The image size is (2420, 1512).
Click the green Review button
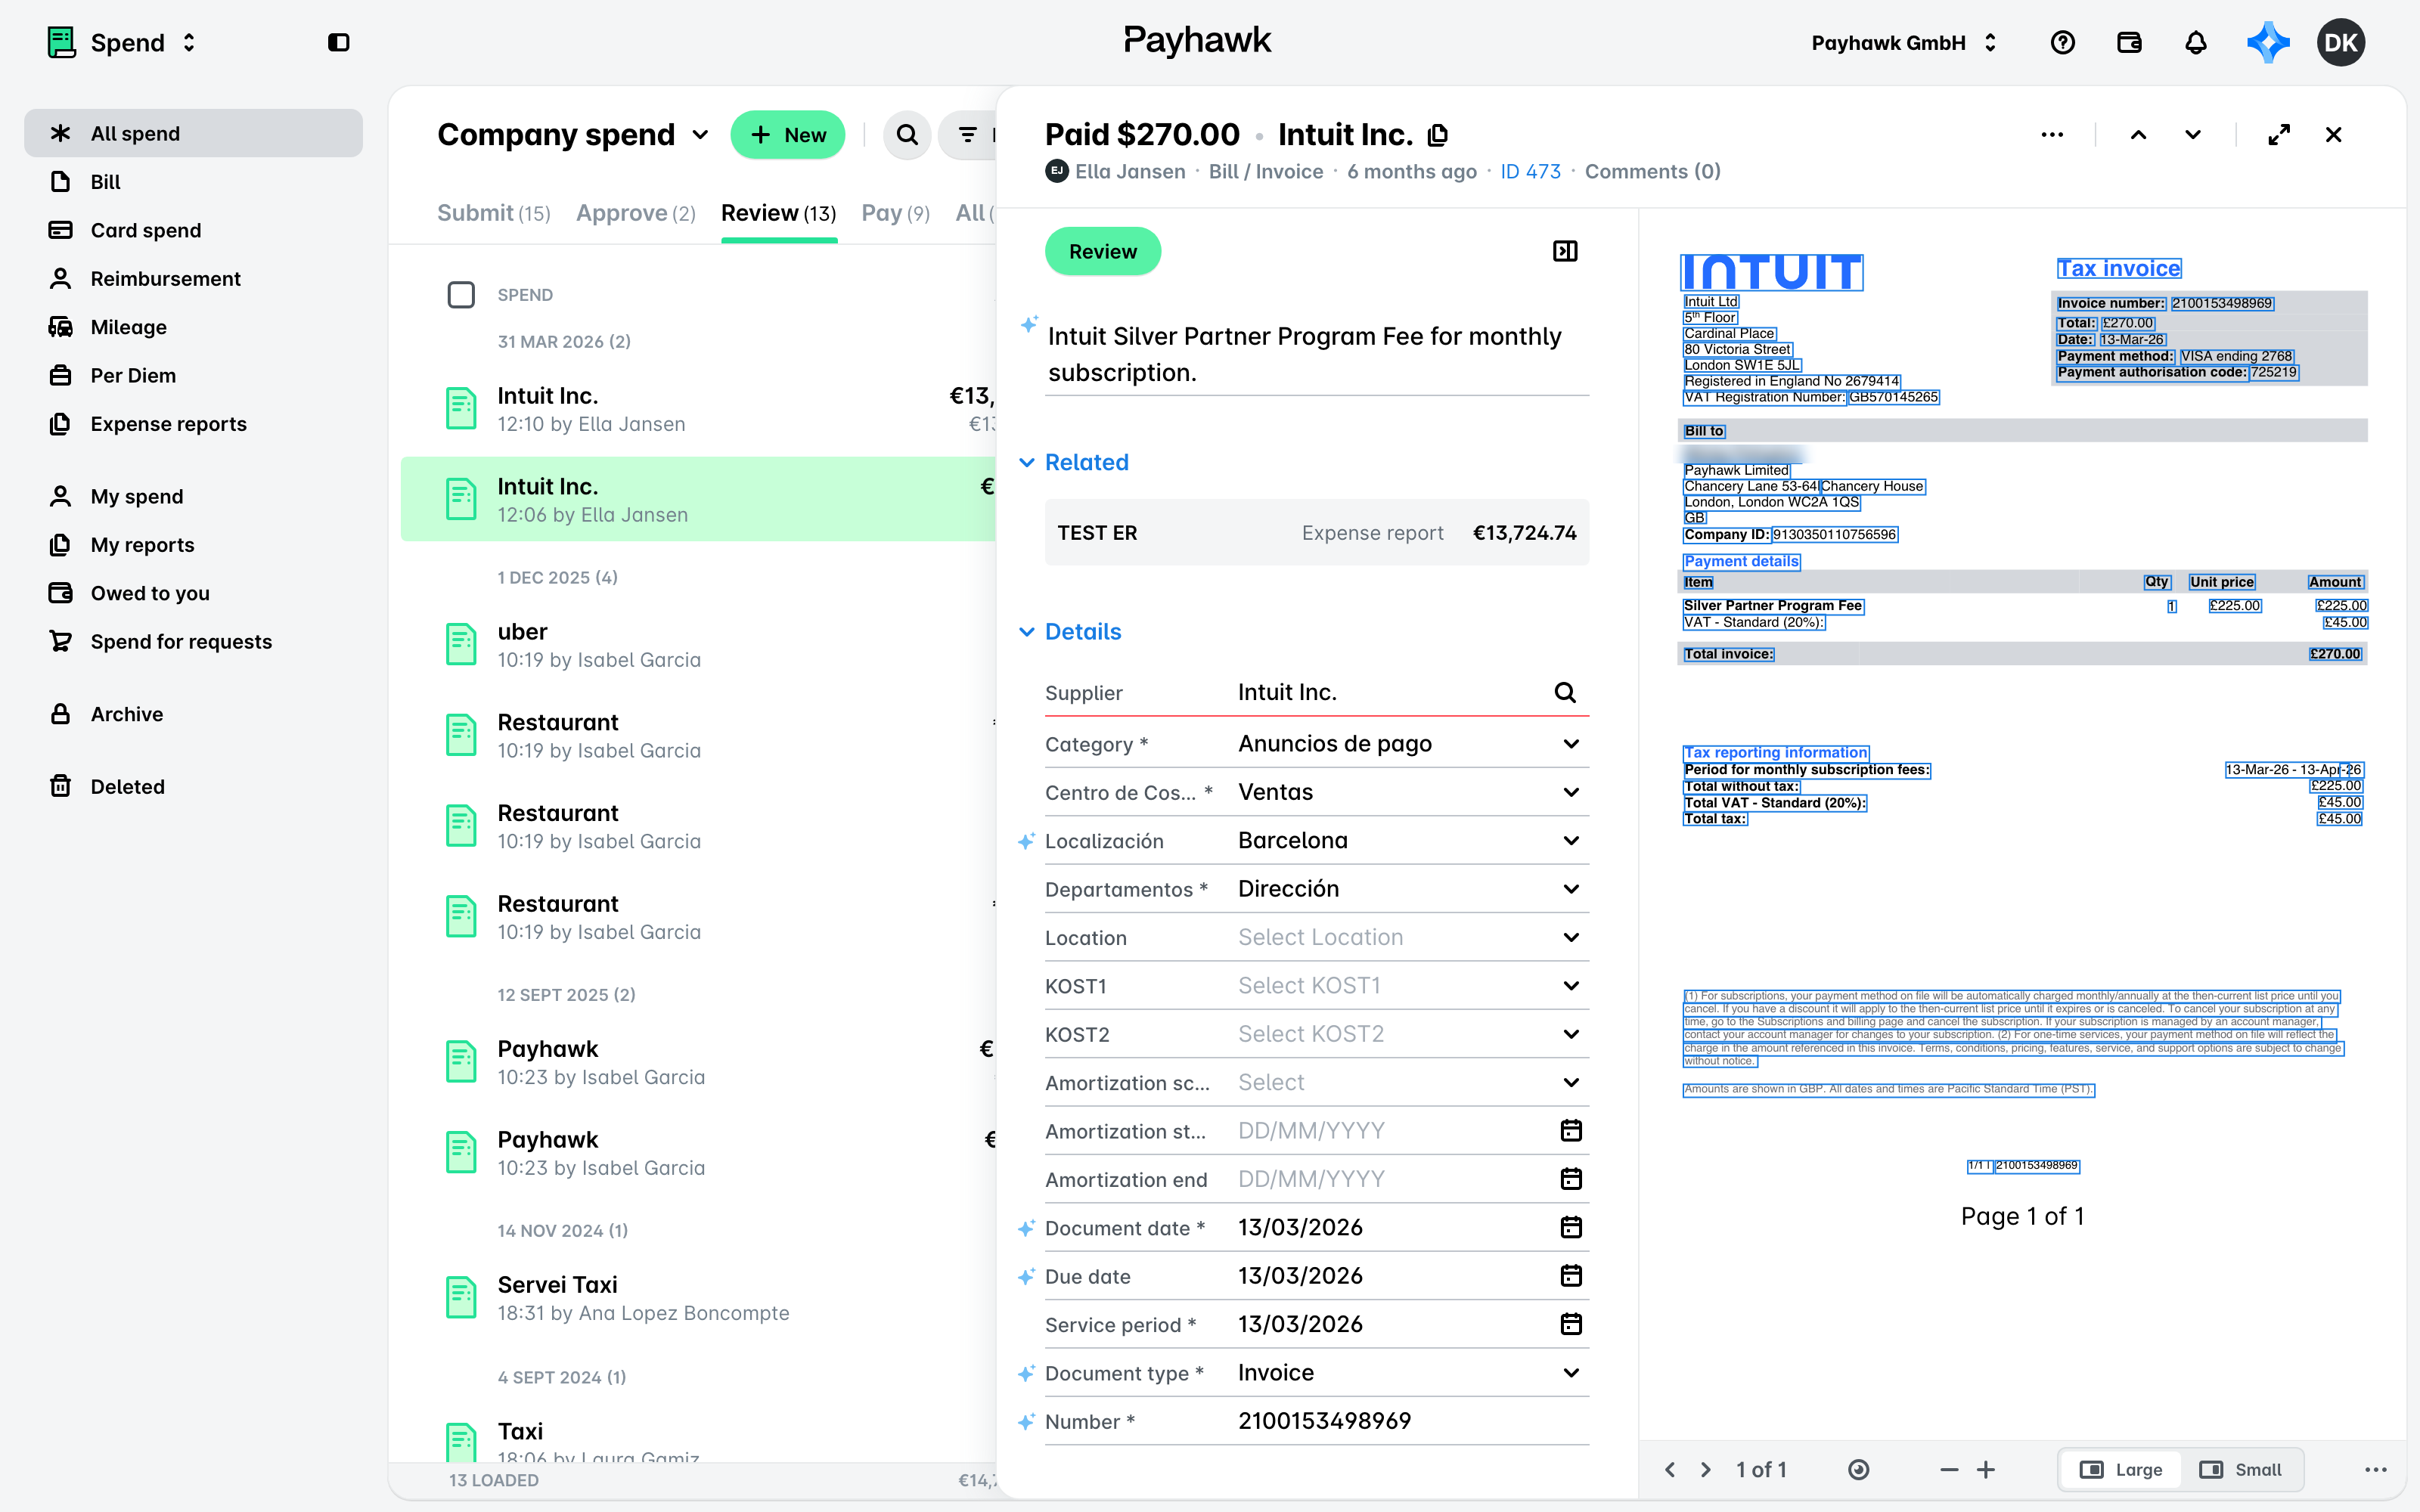(x=1103, y=251)
